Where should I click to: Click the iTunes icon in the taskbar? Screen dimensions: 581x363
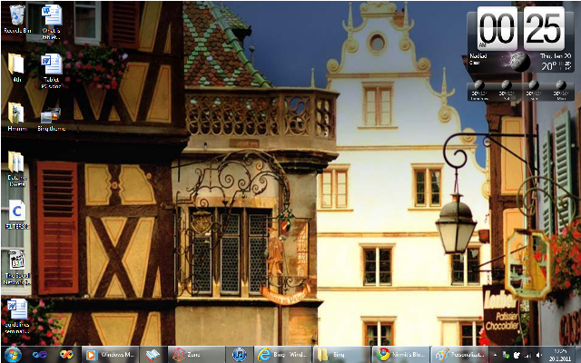point(239,354)
